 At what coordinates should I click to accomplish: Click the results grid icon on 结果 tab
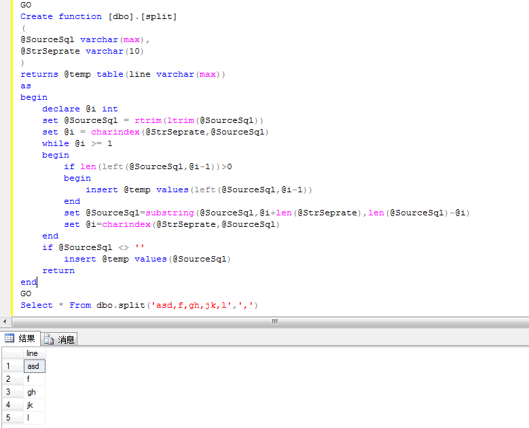[x=10, y=338]
